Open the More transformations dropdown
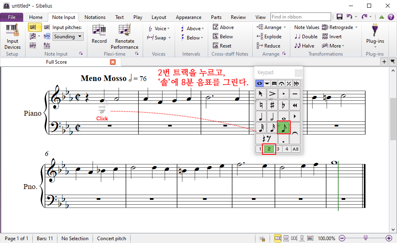This screenshot has width=397, height=243. [333, 46]
